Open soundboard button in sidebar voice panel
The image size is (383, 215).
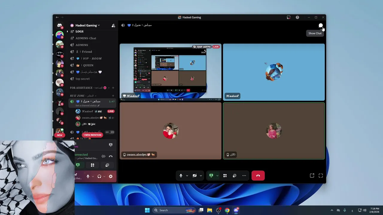click(x=107, y=165)
